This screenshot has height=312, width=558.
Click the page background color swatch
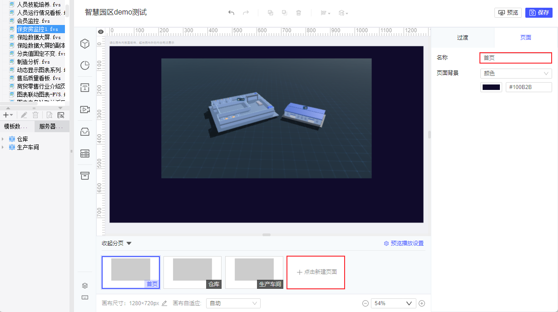tap(491, 87)
